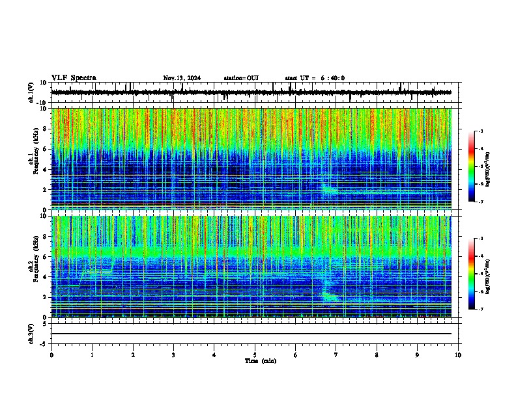Click the time axis tick label "5"
The height and width of the screenshot is (398, 516).
click(255, 355)
